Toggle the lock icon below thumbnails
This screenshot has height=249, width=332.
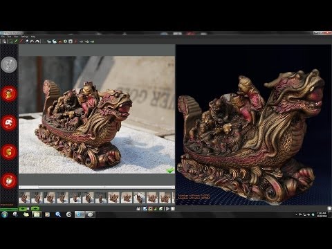tap(138, 209)
